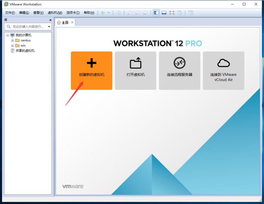Select the 创建新的虚拟机 tile
The height and width of the screenshot is (204, 264).
tap(91, 70)
